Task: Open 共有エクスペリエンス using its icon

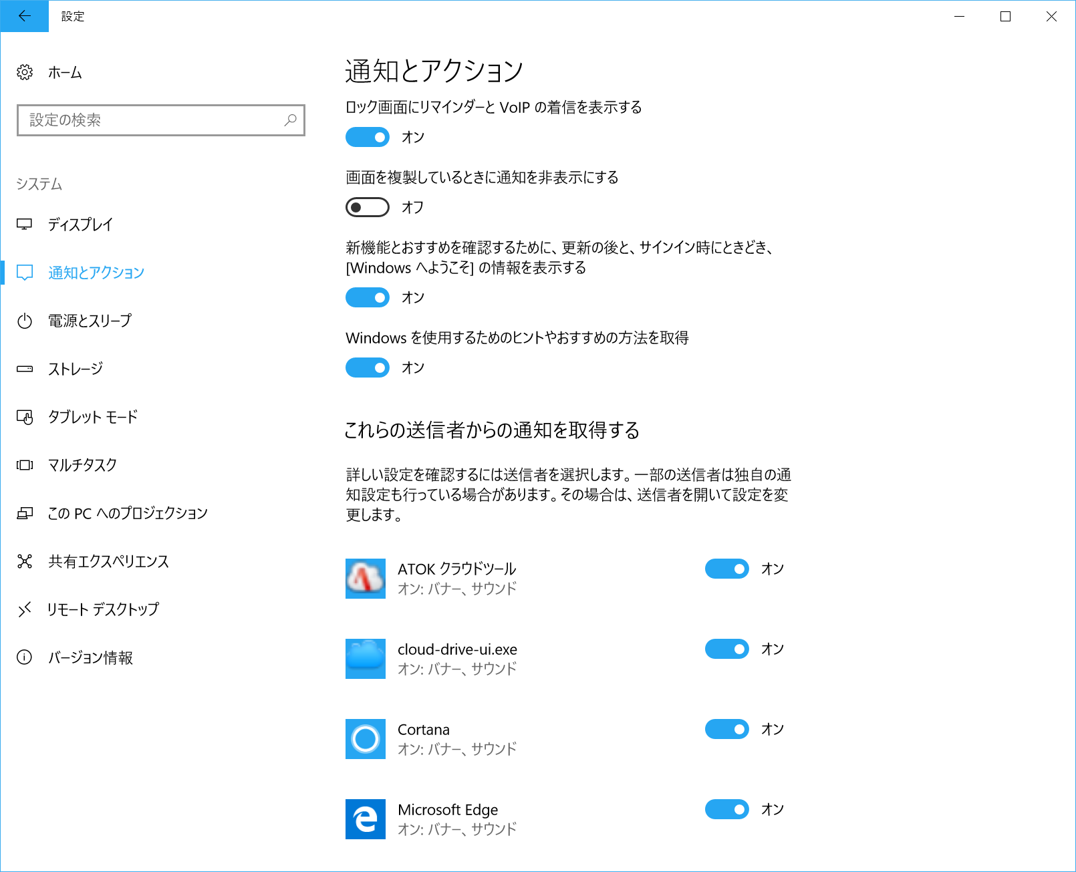Action: click(x=25, y=561)
